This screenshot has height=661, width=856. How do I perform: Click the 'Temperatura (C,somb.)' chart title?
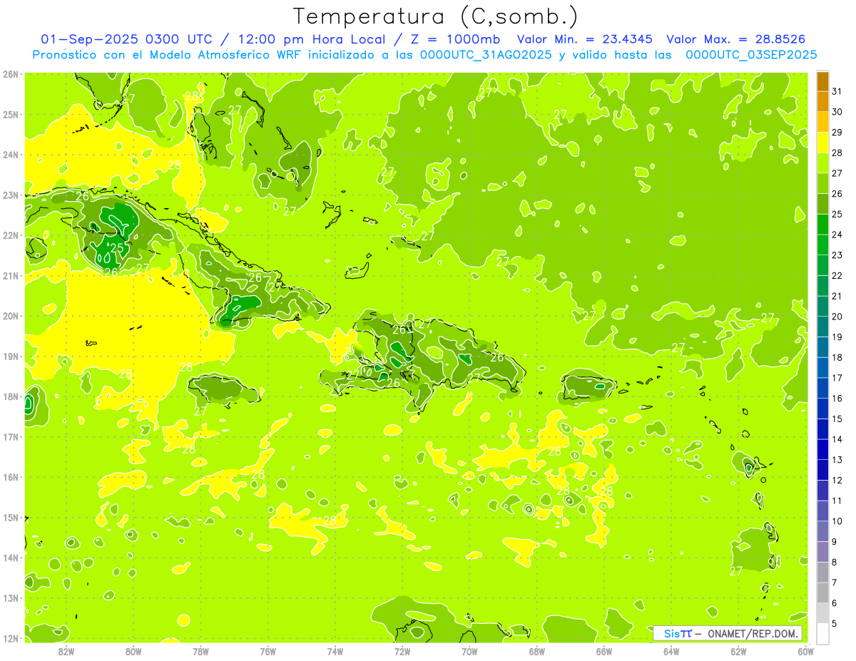point(436,16)
